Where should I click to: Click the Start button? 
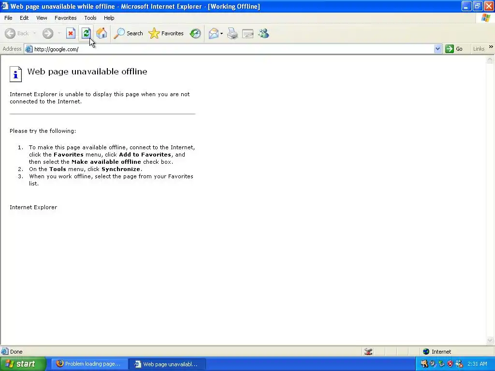click(x=22, y=364)
